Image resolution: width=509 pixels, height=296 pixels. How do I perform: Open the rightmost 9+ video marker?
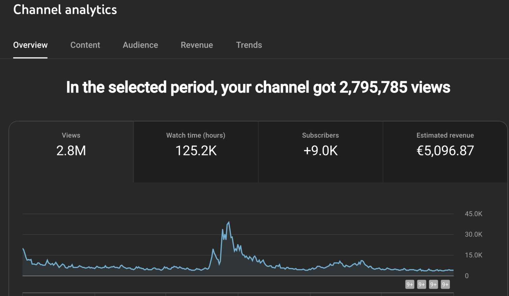click(x=445, y=285)
